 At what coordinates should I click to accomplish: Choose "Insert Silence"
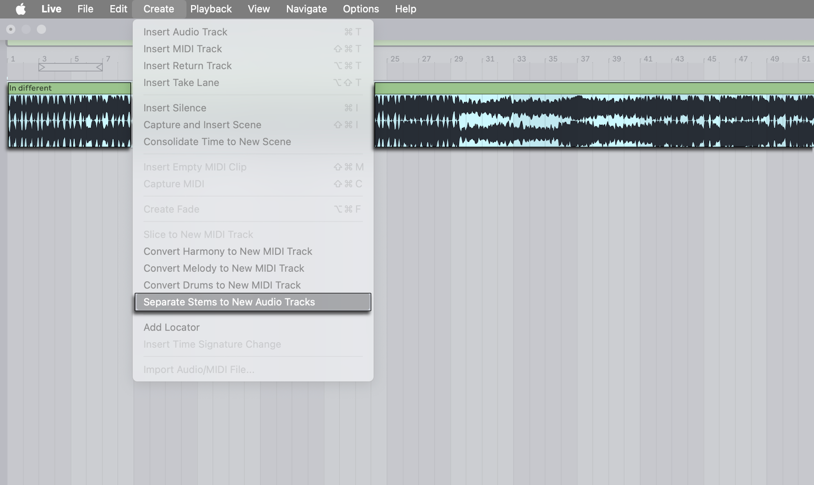pos(175,108)
